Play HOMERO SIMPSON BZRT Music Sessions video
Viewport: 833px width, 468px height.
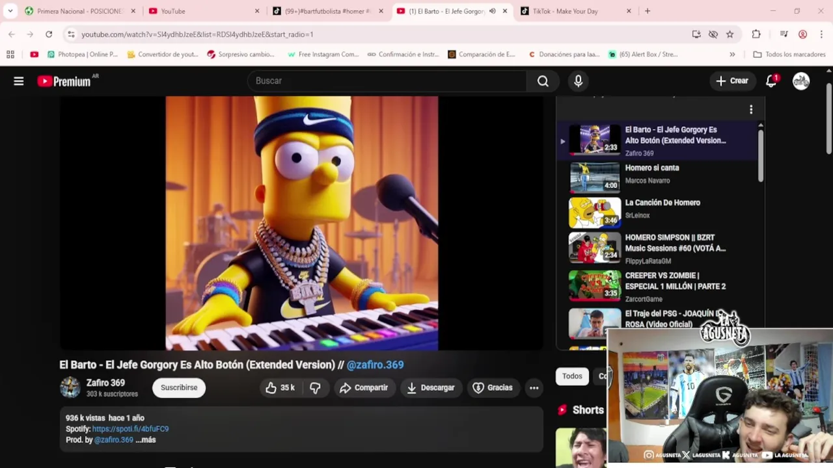click(657, 248)
